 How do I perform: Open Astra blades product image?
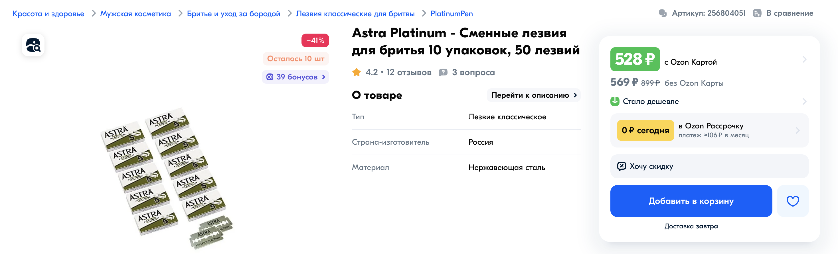pos(167,178)
